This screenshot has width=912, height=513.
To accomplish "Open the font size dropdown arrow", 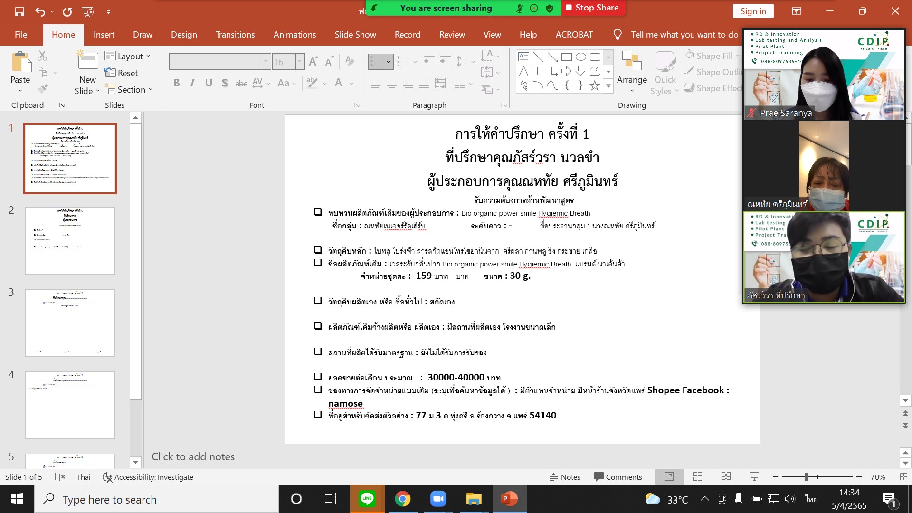I will tap(300, 61).
